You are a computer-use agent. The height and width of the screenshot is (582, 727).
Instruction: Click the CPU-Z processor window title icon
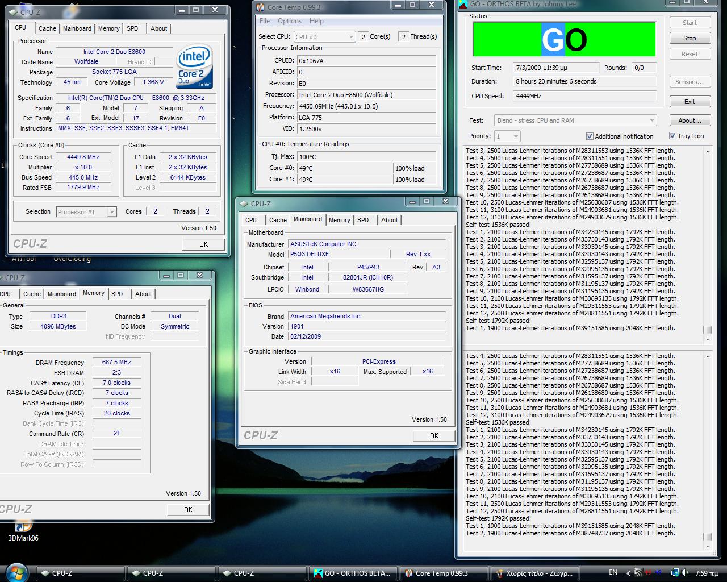tap(13, 12)
